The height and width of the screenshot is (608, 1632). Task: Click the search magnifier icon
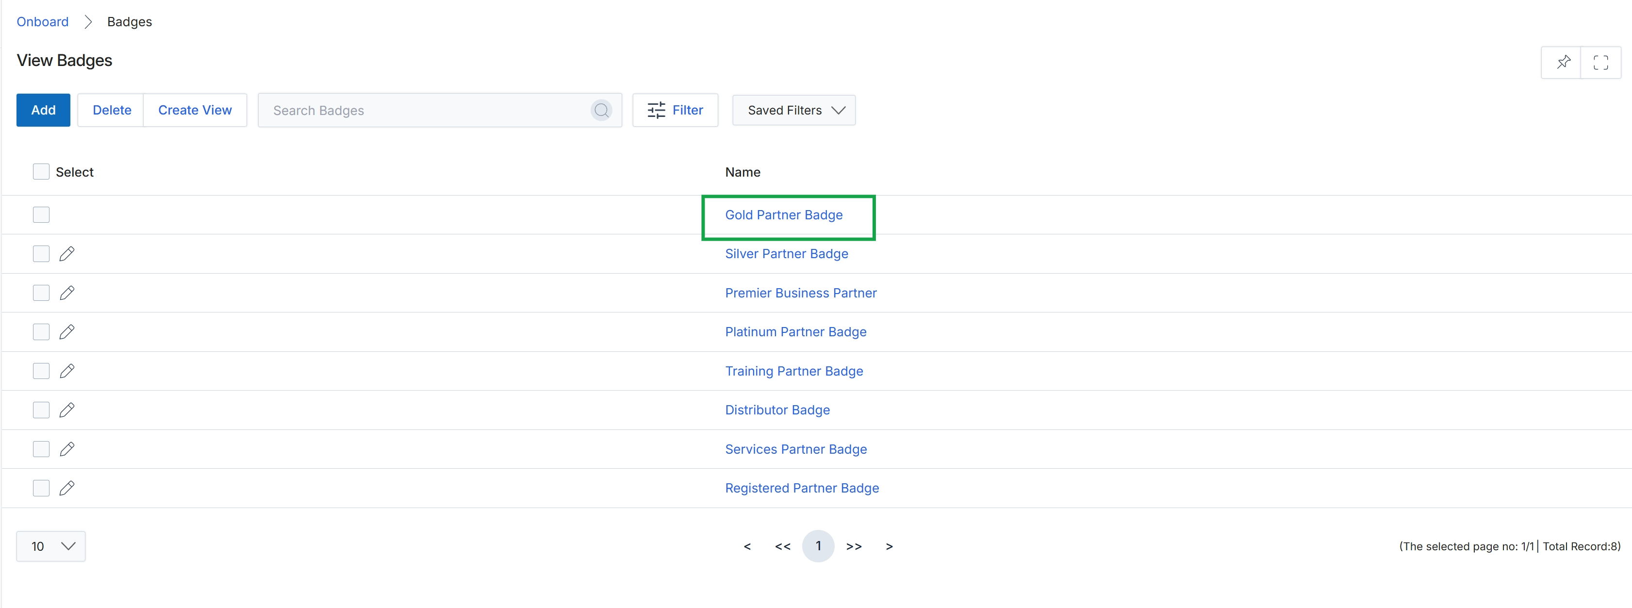tap(601, 110)
